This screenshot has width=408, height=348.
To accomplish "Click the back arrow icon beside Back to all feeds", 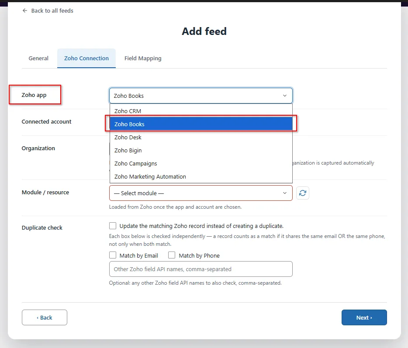I will [x=25, y=10].
